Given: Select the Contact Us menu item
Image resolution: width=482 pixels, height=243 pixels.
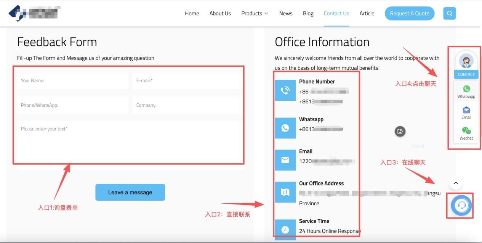Looking at the screenshot, I should [x=336, y=13].
